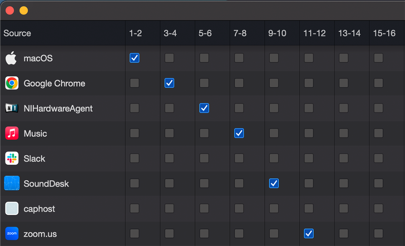Image resolution: width=405 pixels, height=246 pixels.
Task: Click the yellow minimize window button
Action: pos(24,10)
